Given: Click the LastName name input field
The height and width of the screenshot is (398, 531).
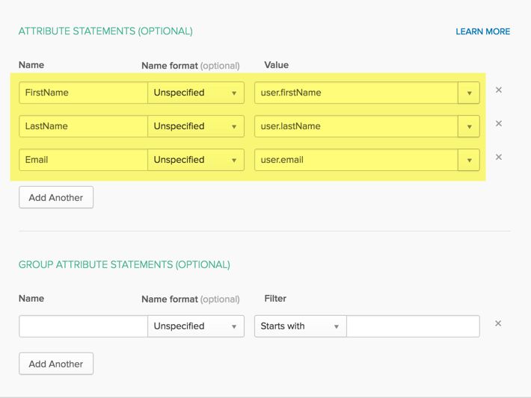Looking at the screenshot, I should point(83,126).
